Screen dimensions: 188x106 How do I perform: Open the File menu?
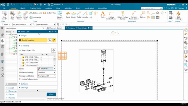[x=4, y=8]
